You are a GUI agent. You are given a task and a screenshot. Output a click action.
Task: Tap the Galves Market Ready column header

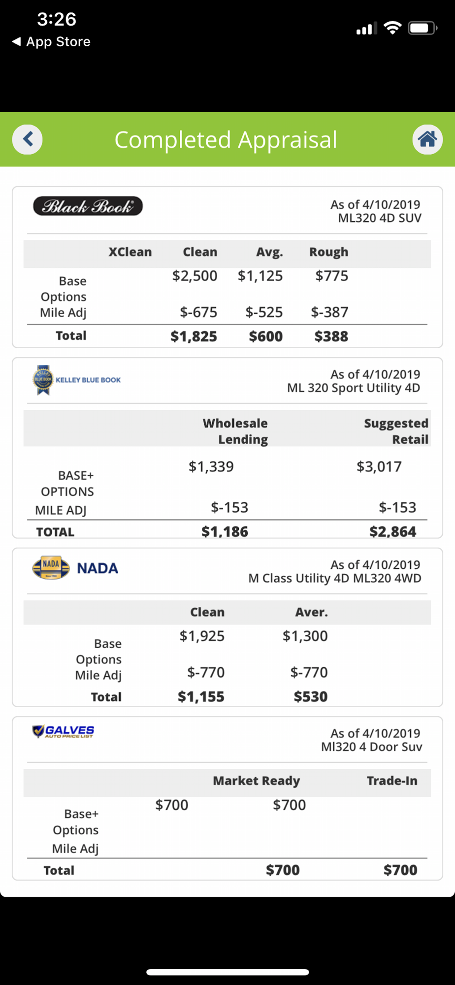(x=256, y=781)
